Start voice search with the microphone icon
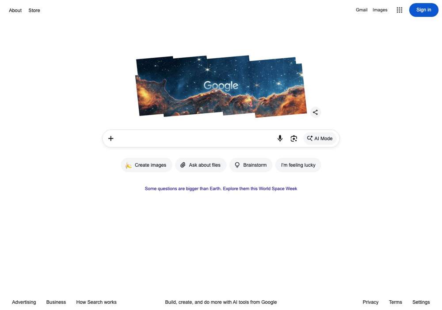This screenshot has width=442, height=310. 280,138
